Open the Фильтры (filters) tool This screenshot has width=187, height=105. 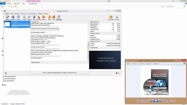point(39,17)
